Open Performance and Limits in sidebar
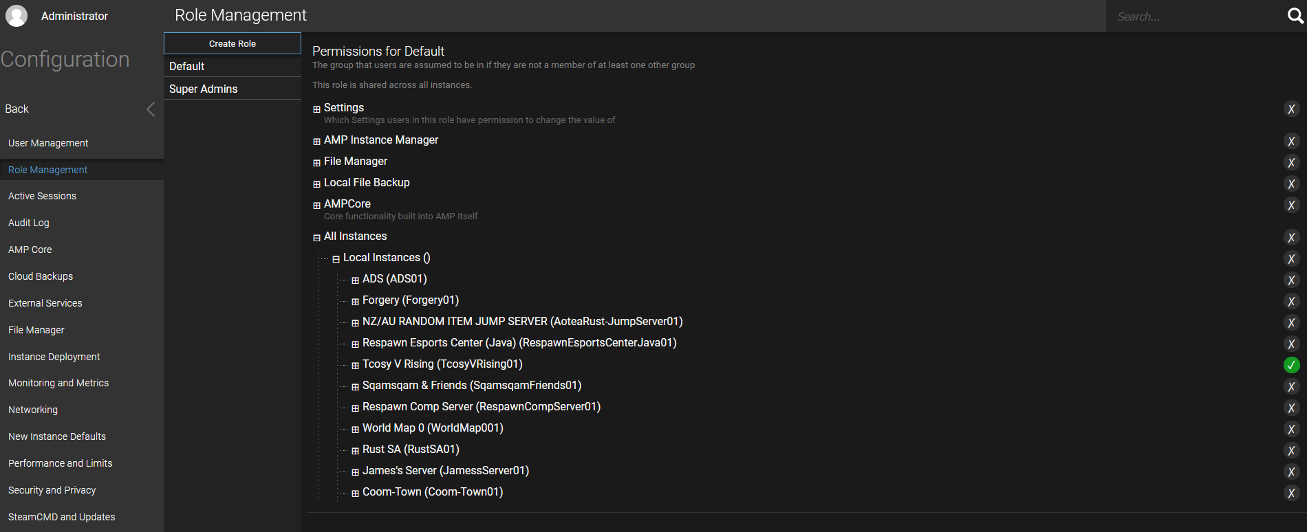1307x532 pixels. point(82,463)
